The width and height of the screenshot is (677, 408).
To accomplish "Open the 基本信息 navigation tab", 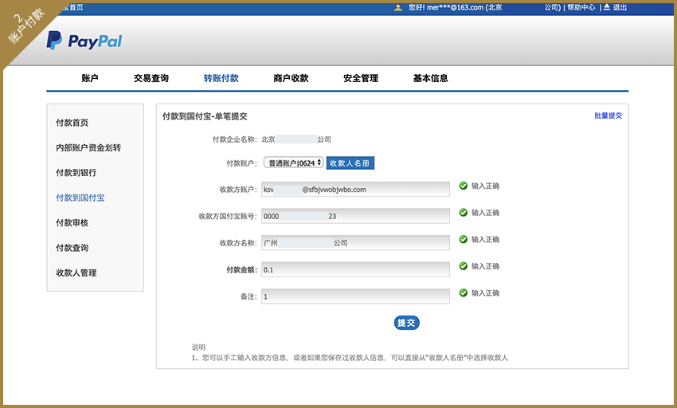I will (x=430, y=78).
